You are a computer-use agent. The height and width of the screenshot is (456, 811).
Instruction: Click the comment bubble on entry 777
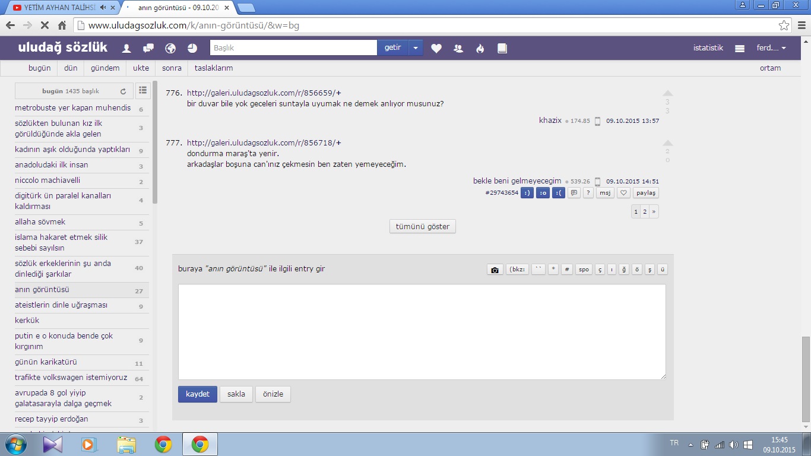point(574,193)
